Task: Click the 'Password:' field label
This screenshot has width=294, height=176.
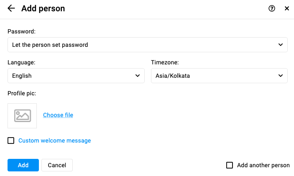Action: (21, 31)
